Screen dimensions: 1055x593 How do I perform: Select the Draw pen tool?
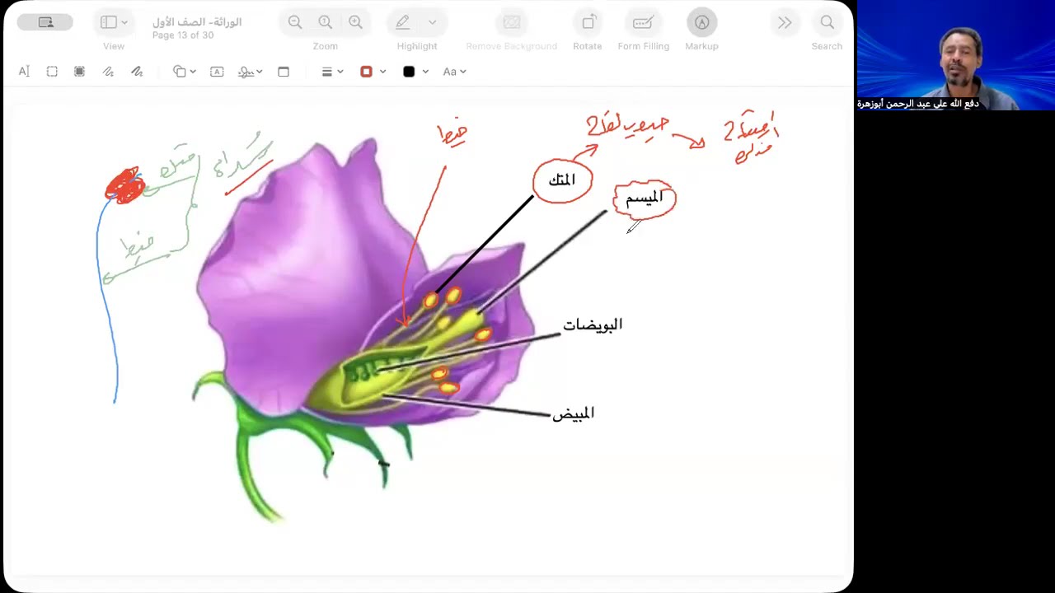[137, 72]
